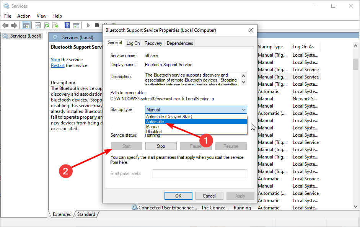Toggle the Show/Hide Action Pane toolbar icon
Image resolution: width=360 pixels, height=227 pixels.
[x=76, y=25]
